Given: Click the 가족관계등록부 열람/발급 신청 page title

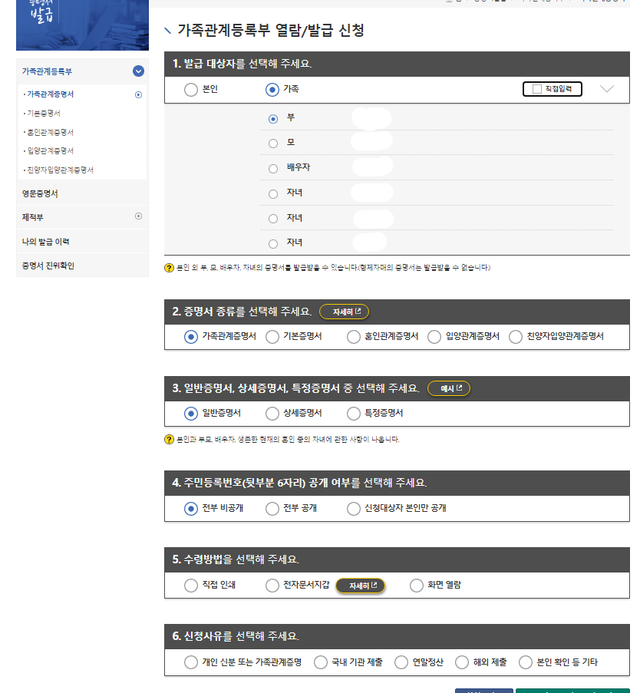Looking at the screenshot, I should (x=270, y=30).
